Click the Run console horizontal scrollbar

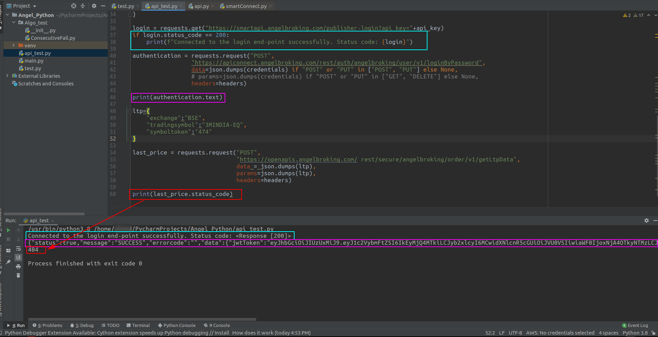(x=142, y=319)
